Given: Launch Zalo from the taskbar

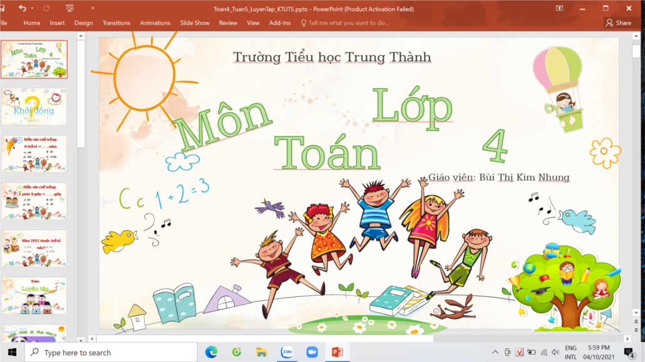Looking at the screenshot, I should [287, 352].
